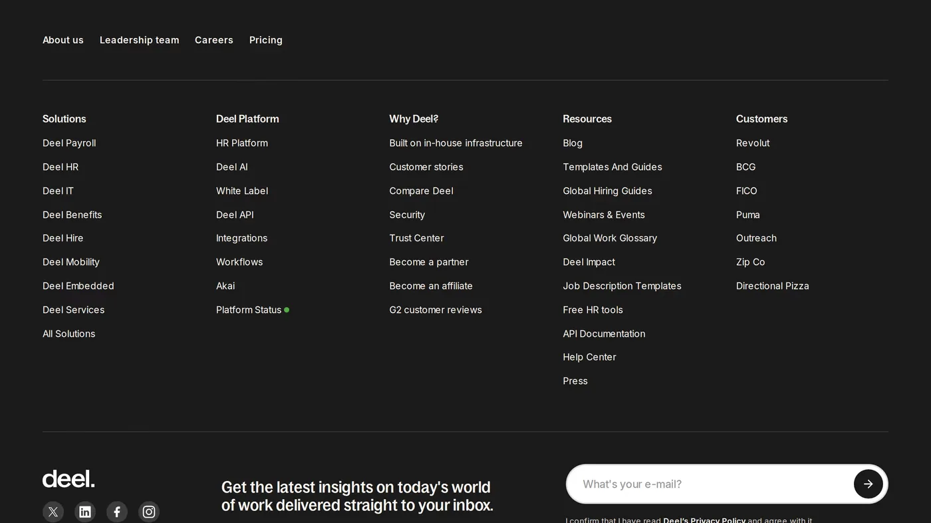
Task: Open Deel Payroll solution
Action: 69,143
